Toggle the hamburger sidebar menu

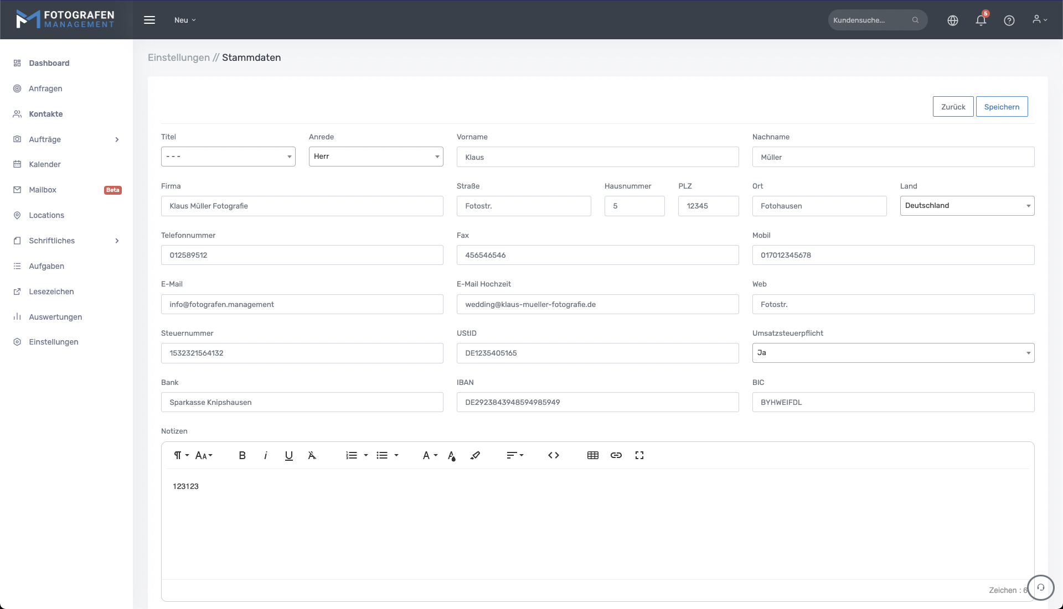[149, 20]
